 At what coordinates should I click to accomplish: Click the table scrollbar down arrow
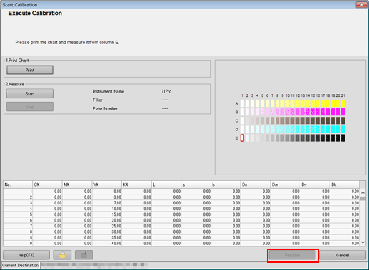[363, 242]
